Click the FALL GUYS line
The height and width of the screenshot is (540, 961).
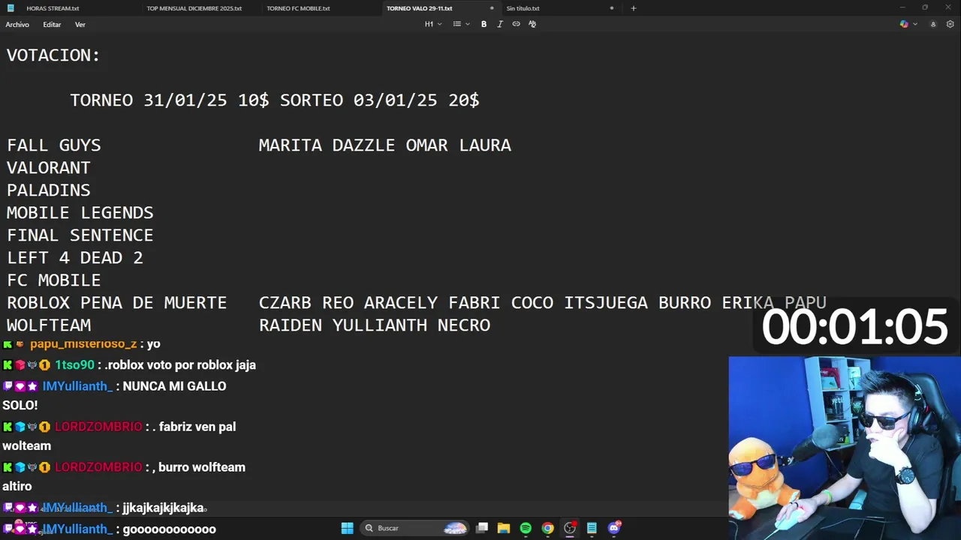click(x=53, y=145)
